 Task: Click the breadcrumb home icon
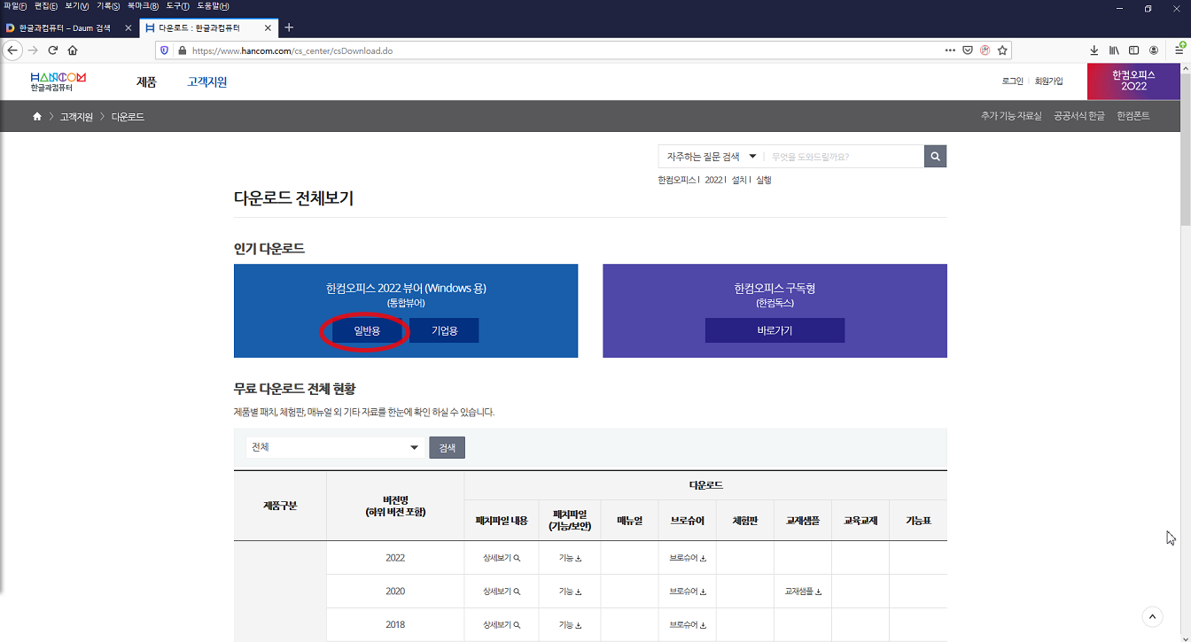[37, 117]
